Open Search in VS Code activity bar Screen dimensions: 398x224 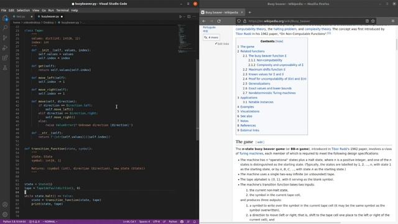tap(5, 27)
